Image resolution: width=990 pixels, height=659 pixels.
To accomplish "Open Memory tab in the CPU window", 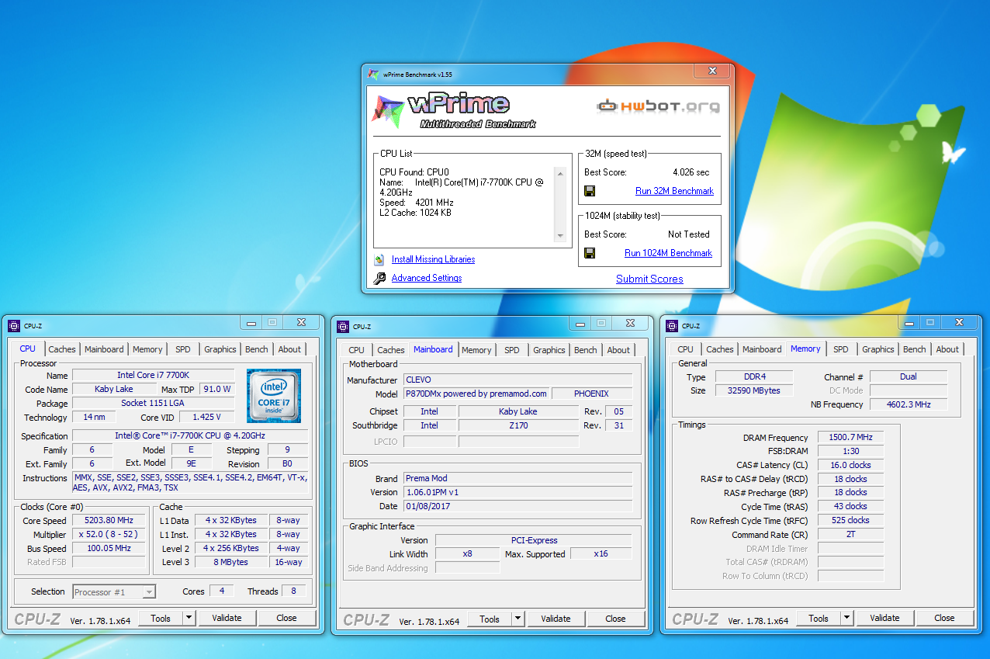I will point(147,349).
